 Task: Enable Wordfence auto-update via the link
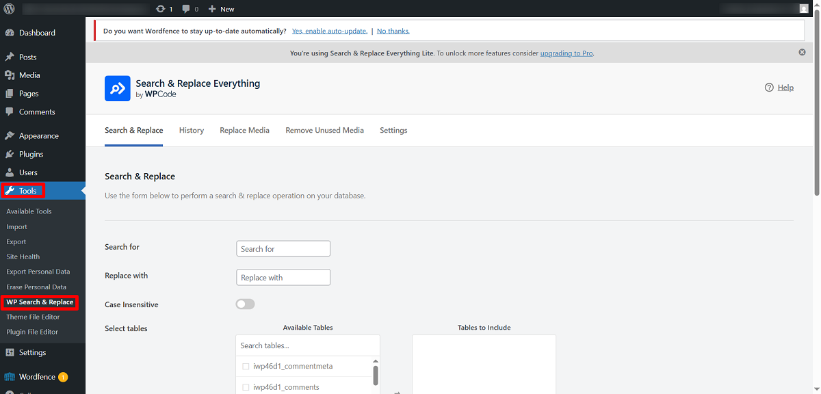tap(329, 31)
